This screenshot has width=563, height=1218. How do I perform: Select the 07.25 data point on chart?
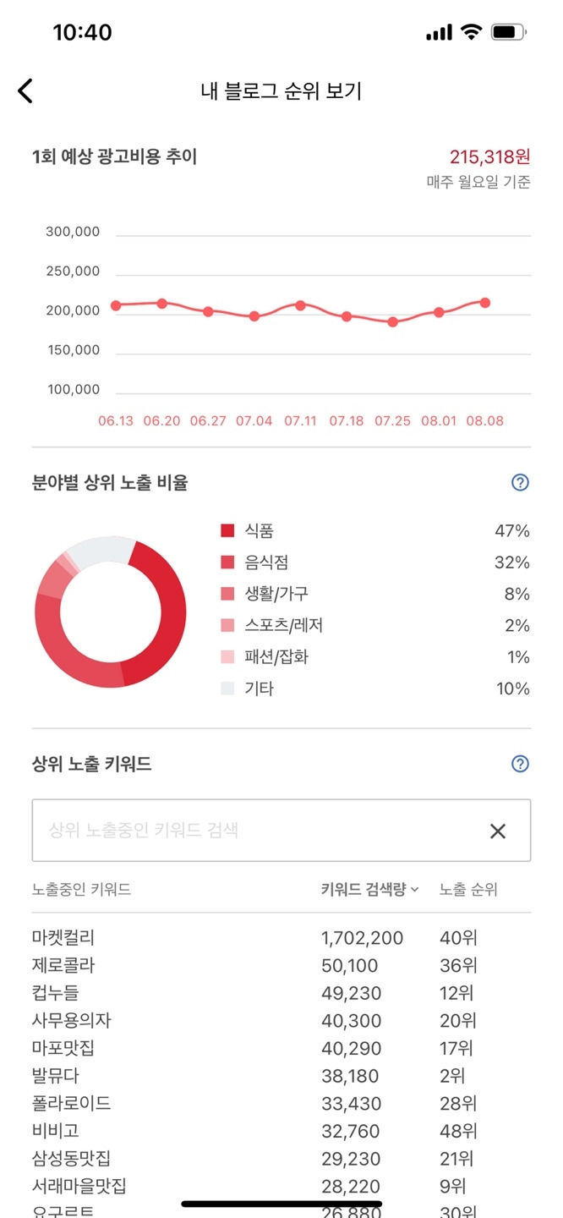[x=392, y=322]
